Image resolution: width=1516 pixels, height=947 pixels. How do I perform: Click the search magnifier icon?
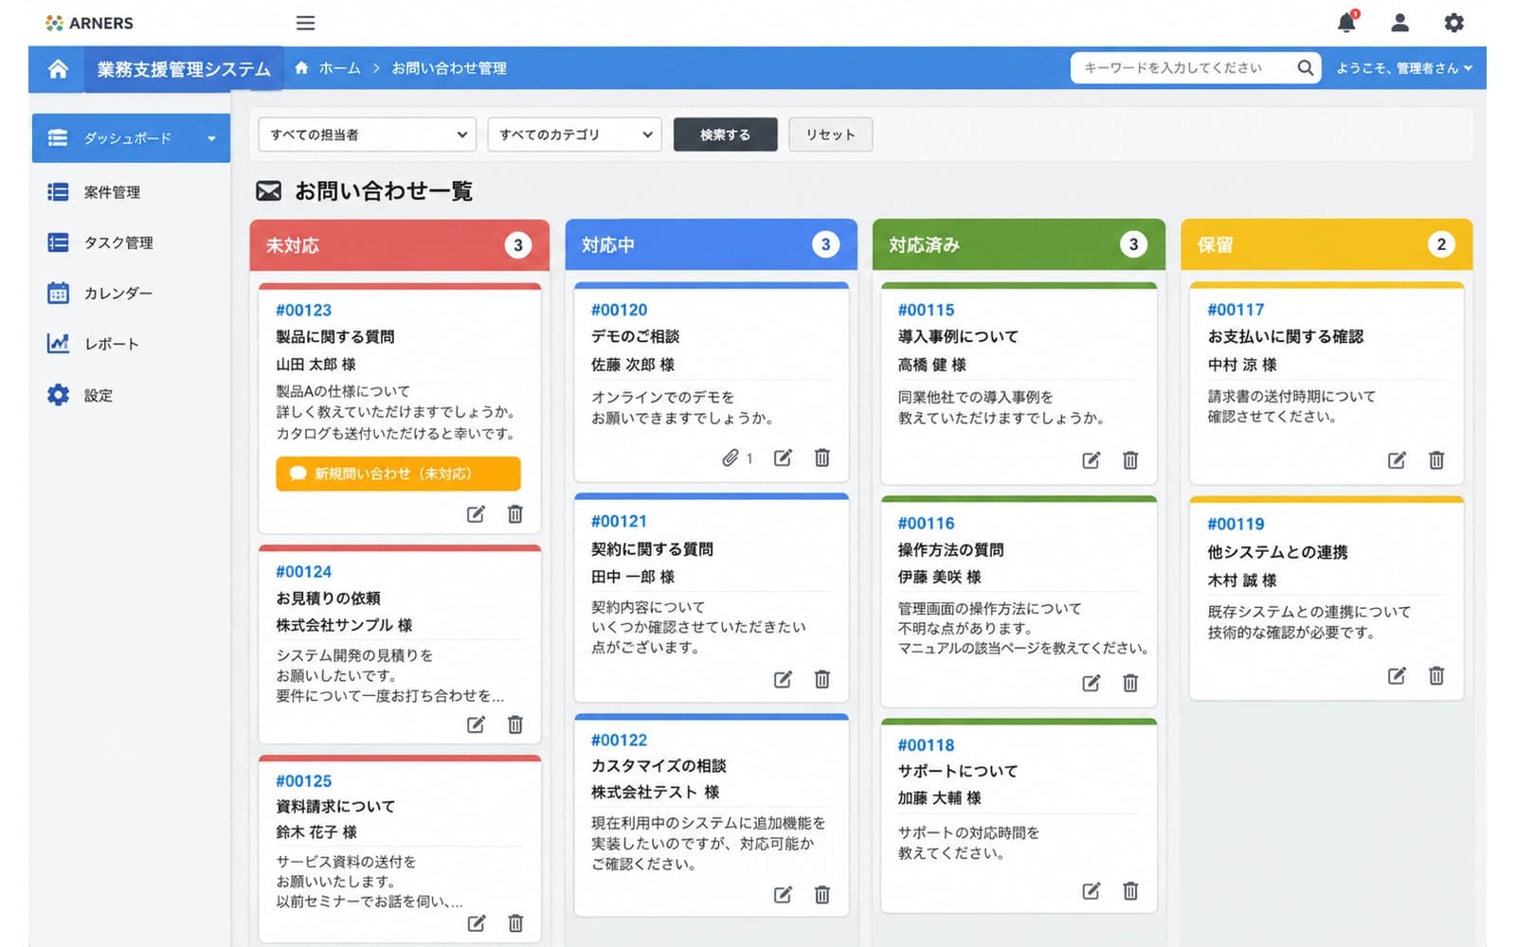(1305, 68)
